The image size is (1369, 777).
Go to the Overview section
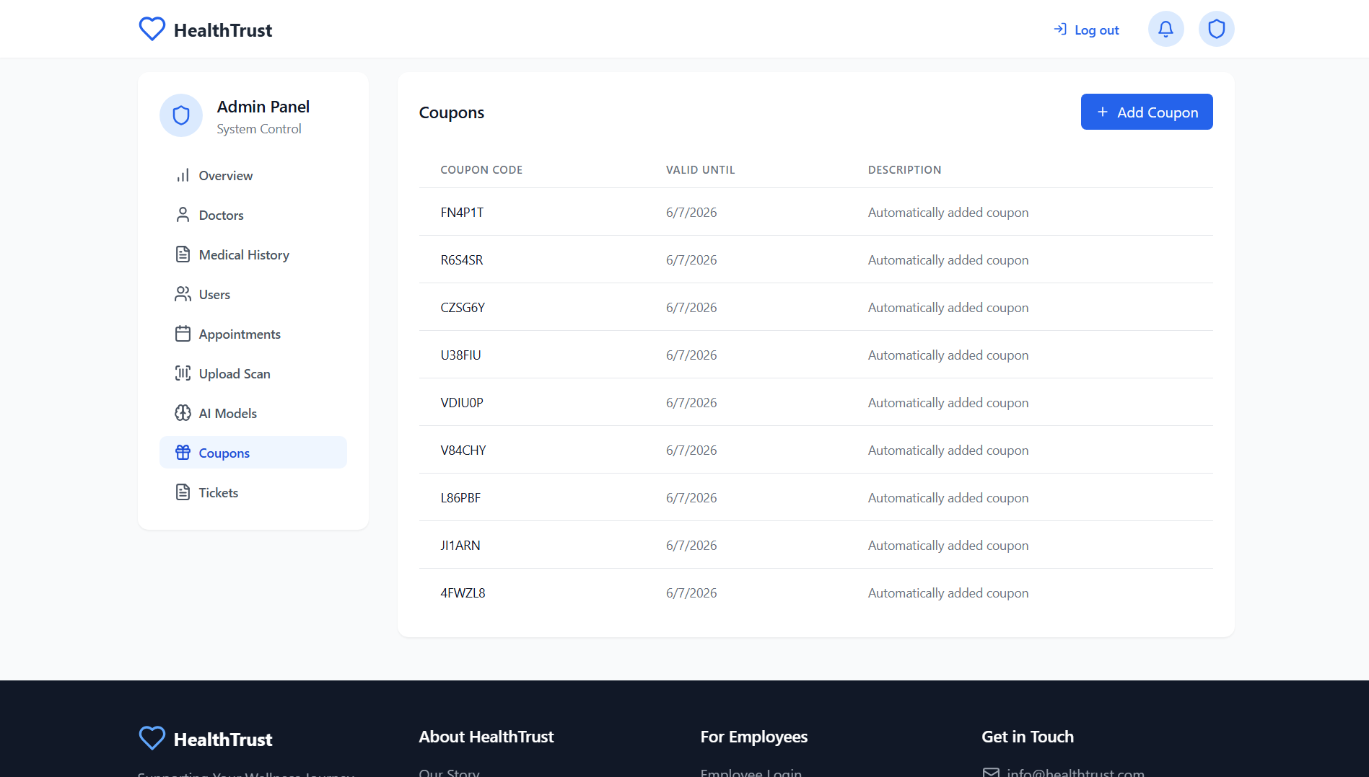point(253,175)
